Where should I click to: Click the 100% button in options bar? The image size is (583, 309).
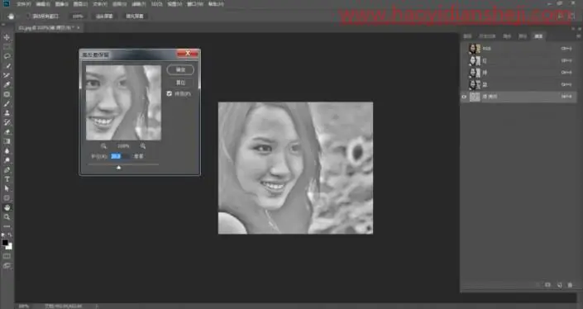[78, 17]
